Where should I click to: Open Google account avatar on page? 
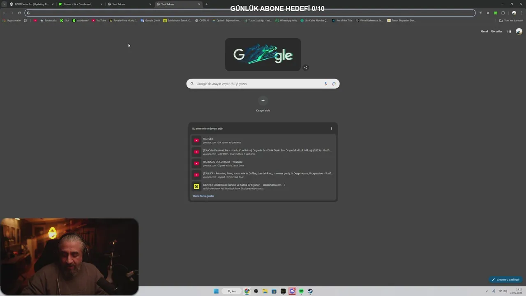point(519,31)
